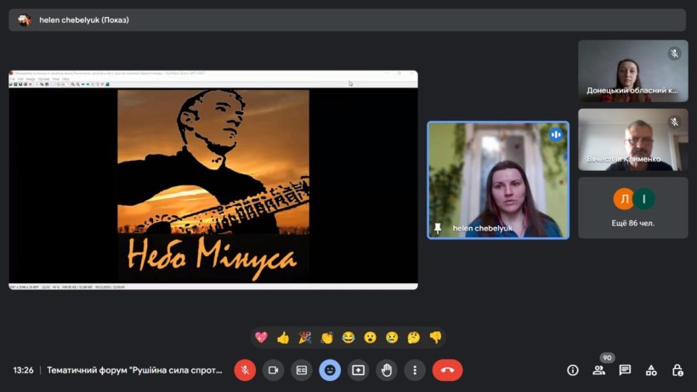Turn on the camera button
697x392 pixels.
(273, 370)
